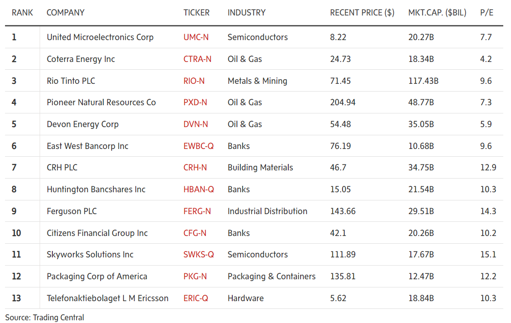Follow the PKG-N ticker link
511x323 pixels.
pos(195,277)
